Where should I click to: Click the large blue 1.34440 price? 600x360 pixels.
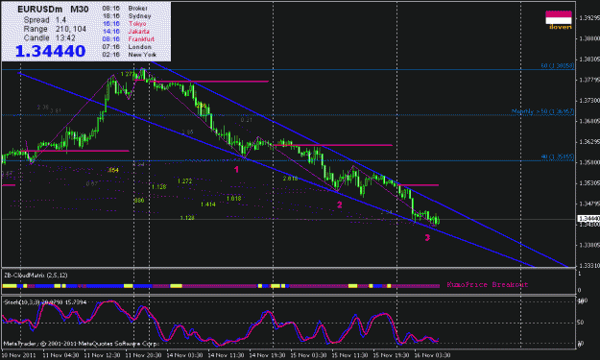point(50,51)
